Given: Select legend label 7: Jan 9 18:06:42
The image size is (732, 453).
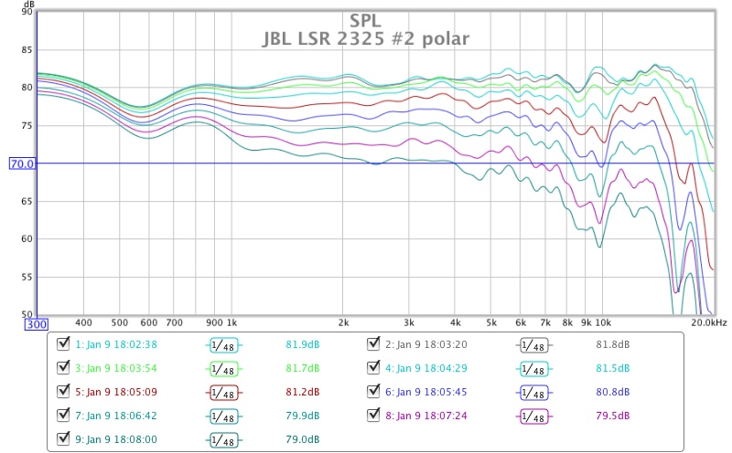Looking at the screenshot, I should [x=116, y=416].
